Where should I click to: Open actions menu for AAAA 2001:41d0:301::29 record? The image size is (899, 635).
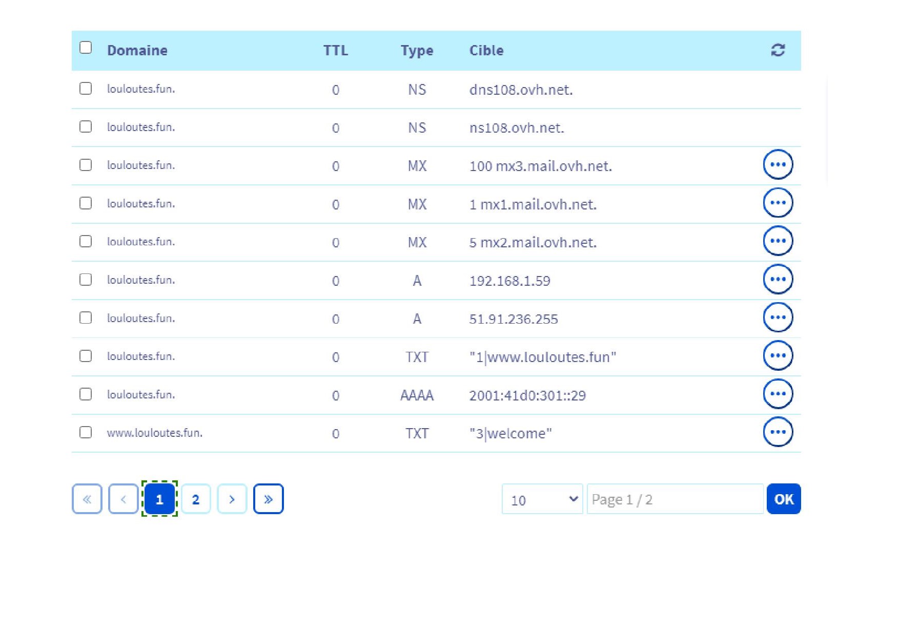pyautogui.click(x=778, y=394)
